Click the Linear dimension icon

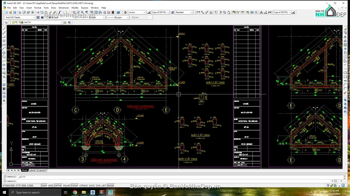click(x=198, y=12)
